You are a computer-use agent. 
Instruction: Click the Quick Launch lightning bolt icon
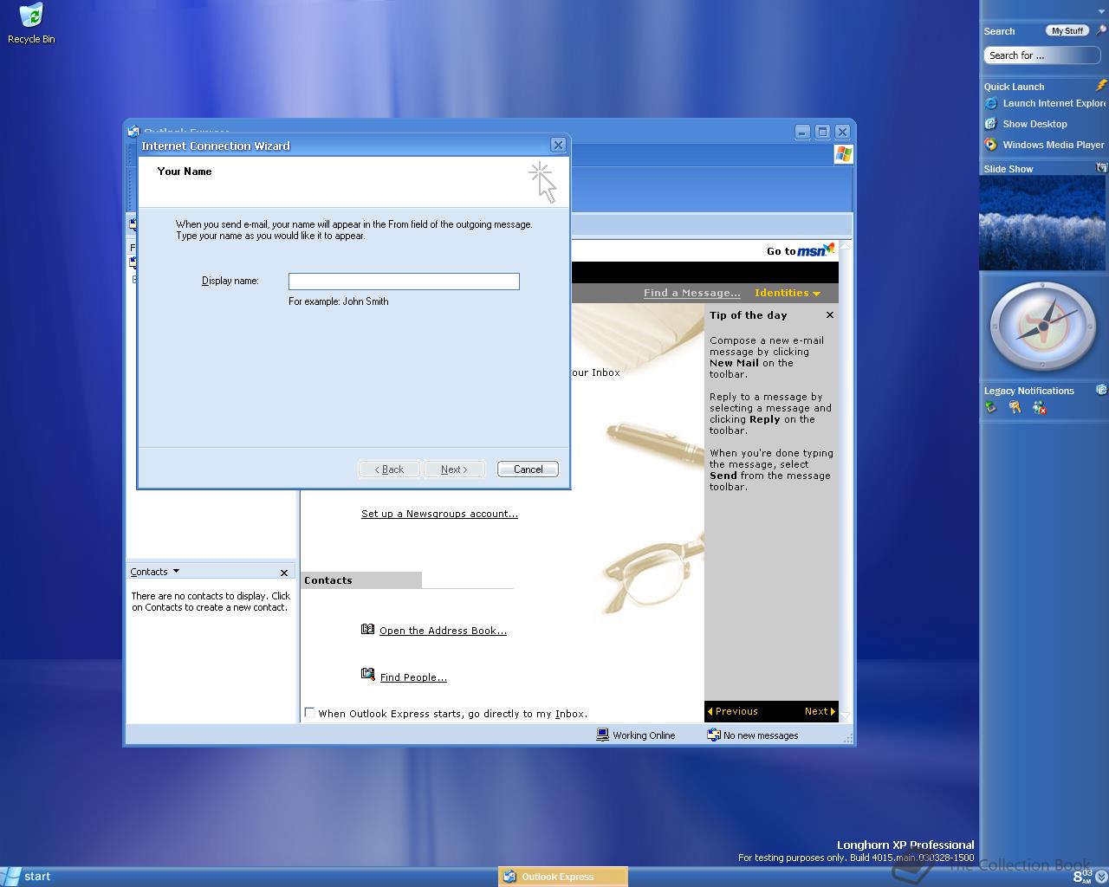tap(1101, 85)
